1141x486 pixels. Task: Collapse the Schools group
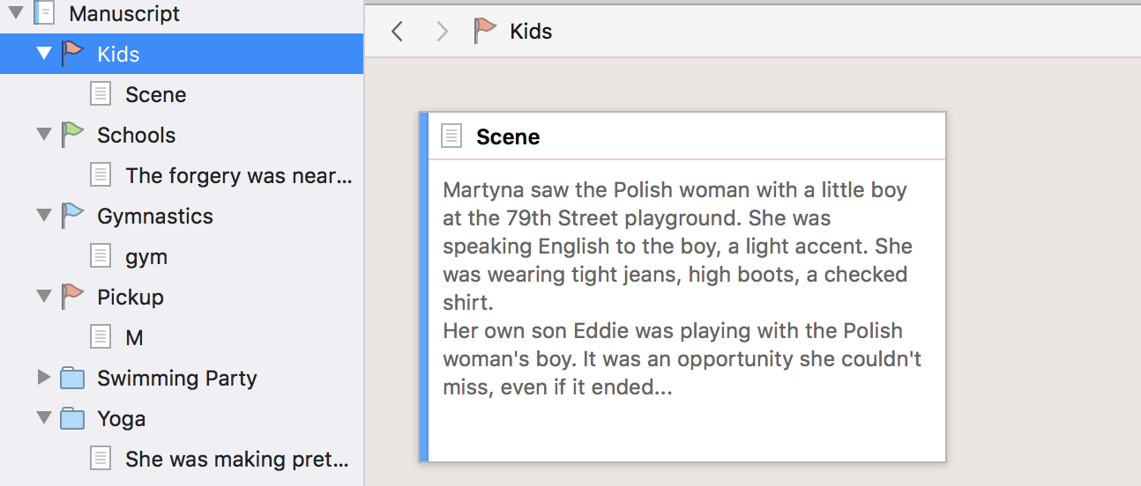44,135
